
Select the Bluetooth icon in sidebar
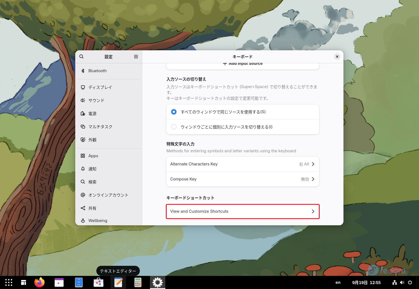83,71
